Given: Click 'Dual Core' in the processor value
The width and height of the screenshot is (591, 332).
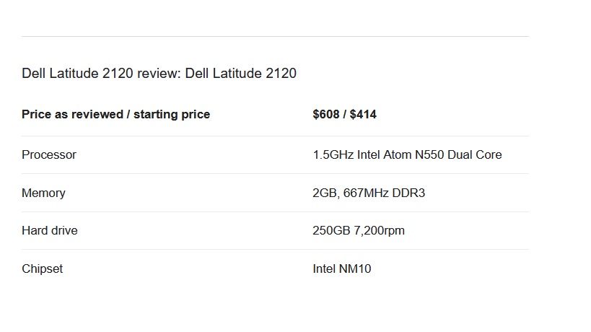Looking at the screenshot, I should click(475, 154).
